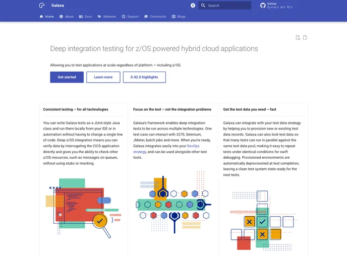Click the consistent testing magnifier illustration

83,207
